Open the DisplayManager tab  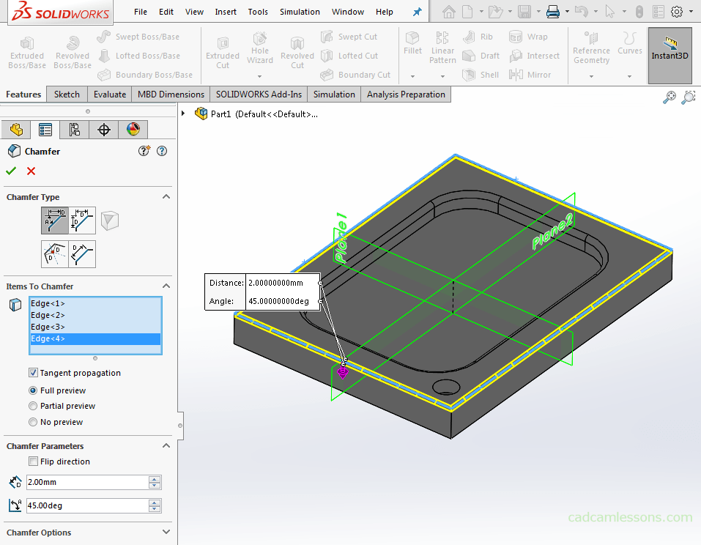click(133, 130)
